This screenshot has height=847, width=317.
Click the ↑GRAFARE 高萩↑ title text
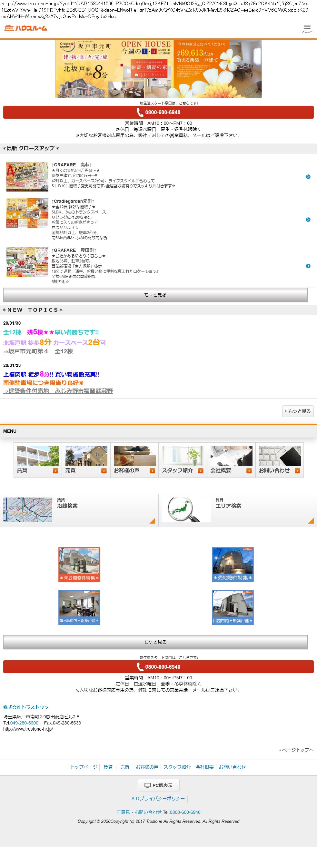pos(72,165)
